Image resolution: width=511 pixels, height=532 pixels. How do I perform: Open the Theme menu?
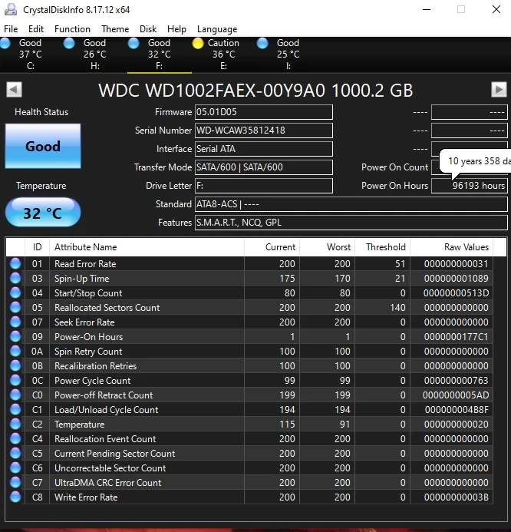[115, 29]
